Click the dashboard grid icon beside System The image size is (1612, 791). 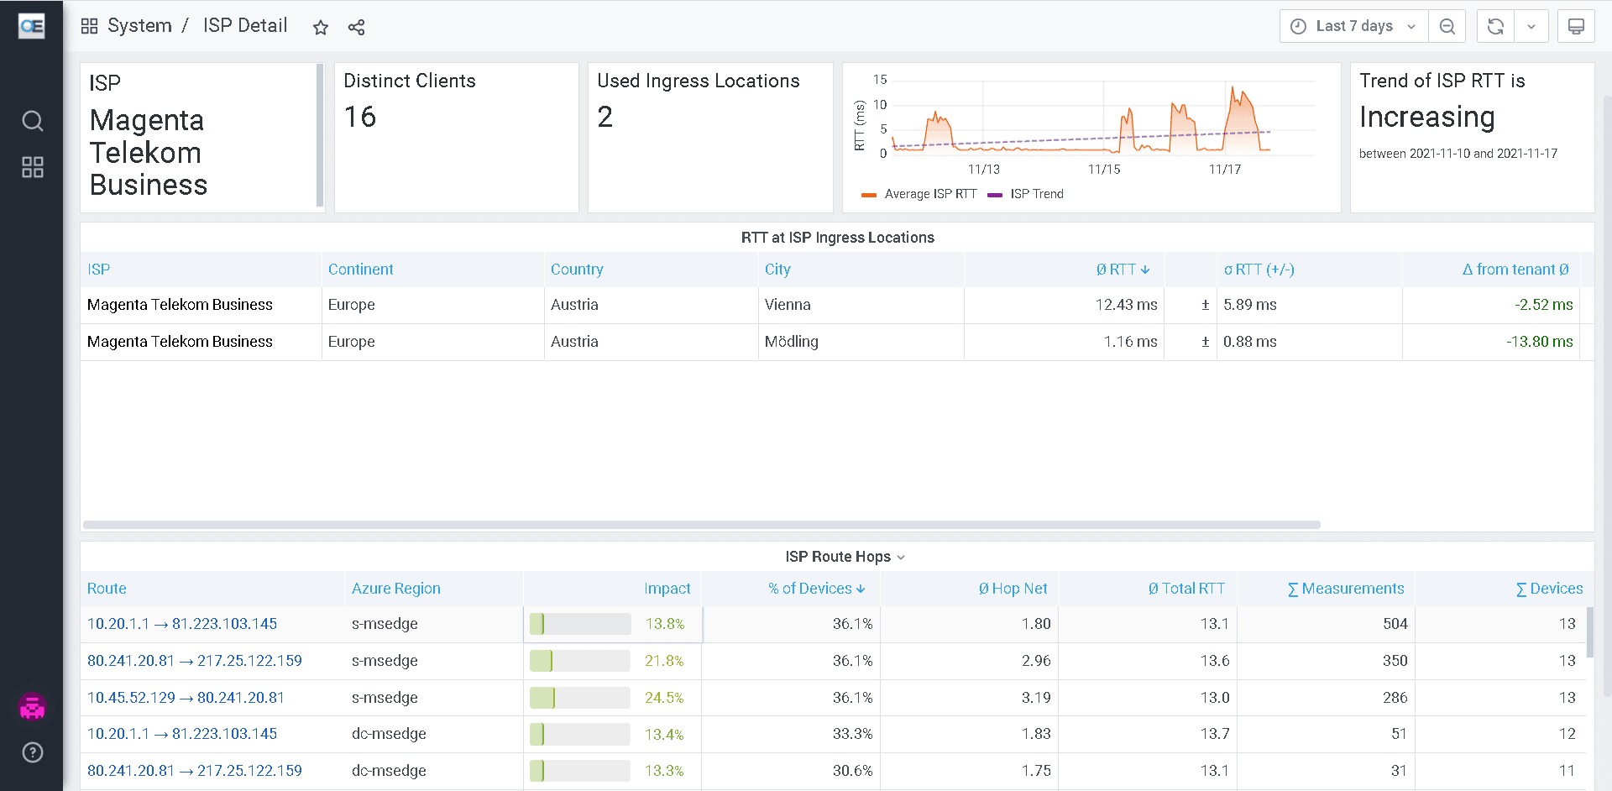(89, 26)
